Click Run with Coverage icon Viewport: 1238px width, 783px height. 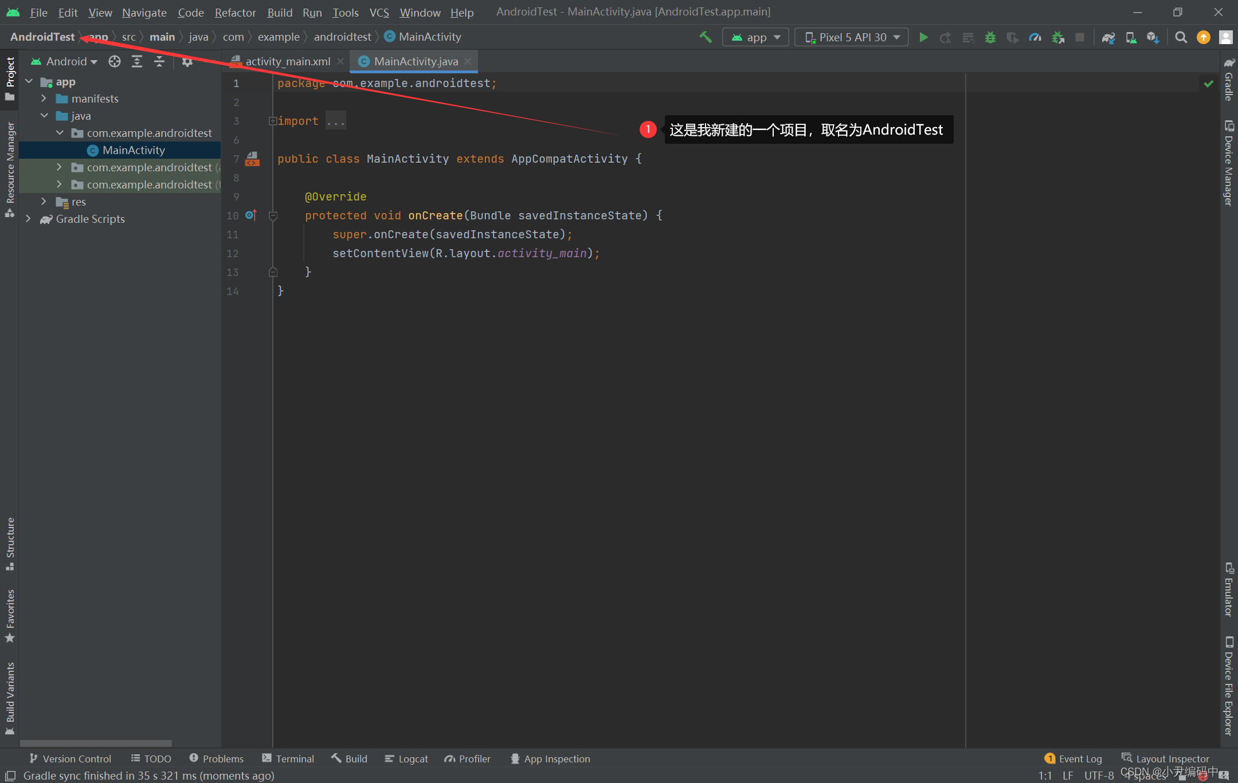1013,37
